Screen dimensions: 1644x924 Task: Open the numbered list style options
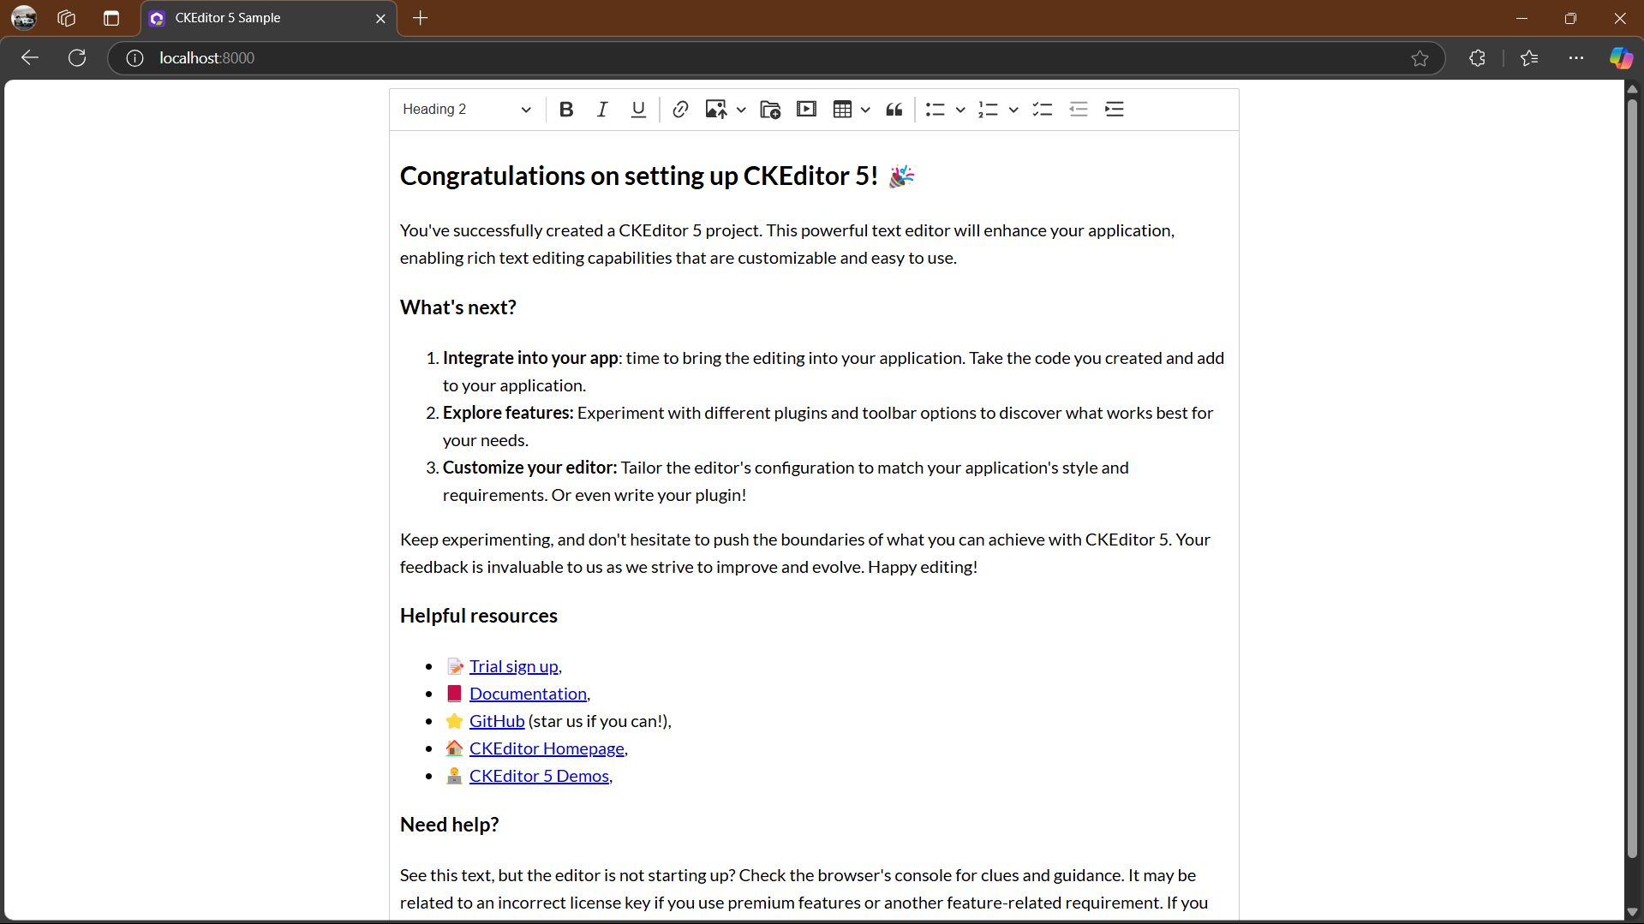[x=1013, y=109]
